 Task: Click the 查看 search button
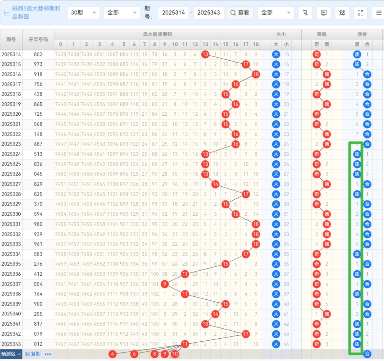point(240,13)
